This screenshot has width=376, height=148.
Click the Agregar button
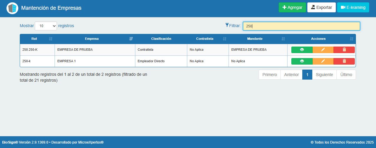click(292, 7)
